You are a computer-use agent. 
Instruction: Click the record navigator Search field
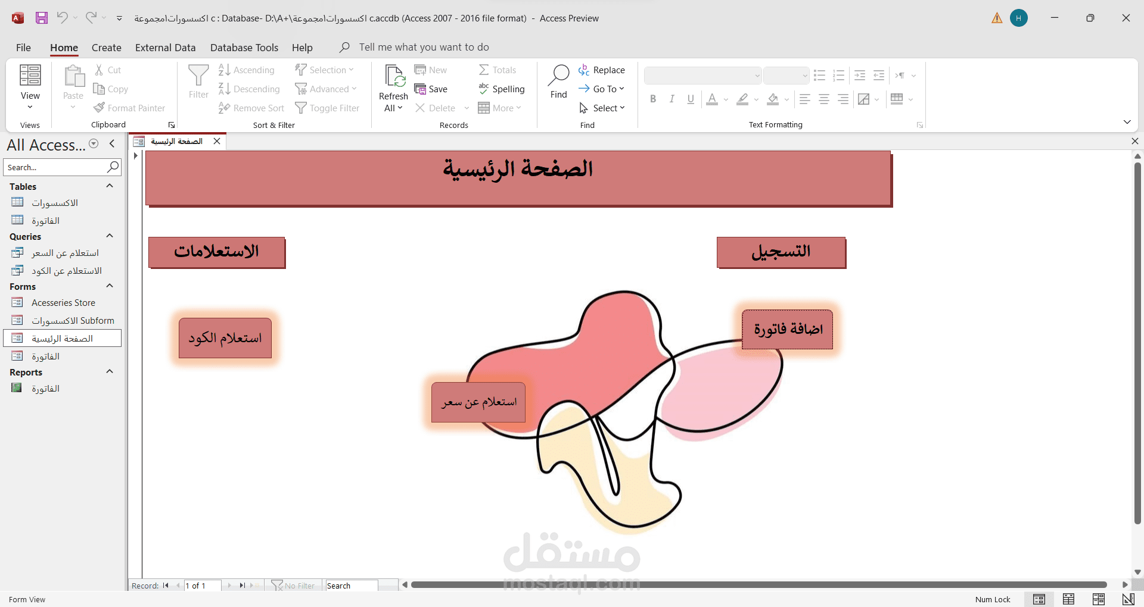click(x=352, y=586)
